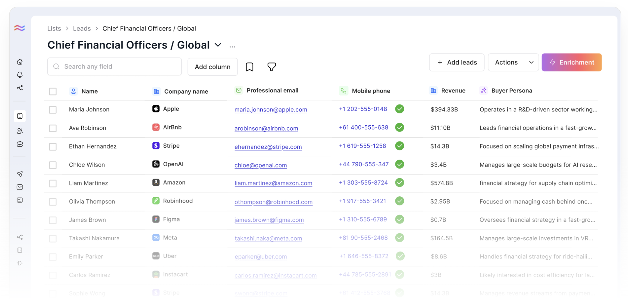Go to Lists in the breadcrumb
This screenshot has width=628, height=306.
tap(54, 29)
